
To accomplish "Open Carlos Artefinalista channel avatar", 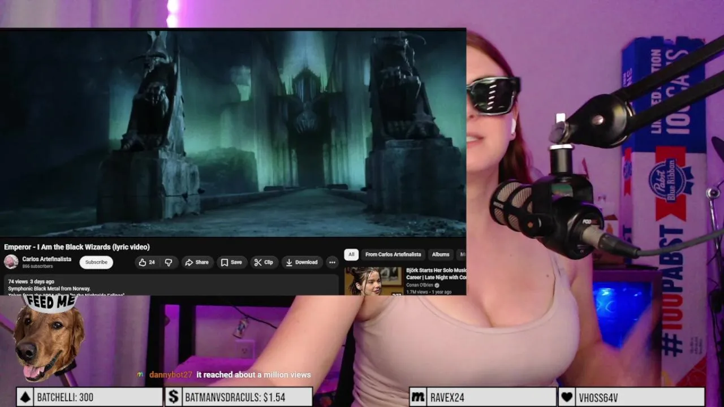I will pos(11,262).
